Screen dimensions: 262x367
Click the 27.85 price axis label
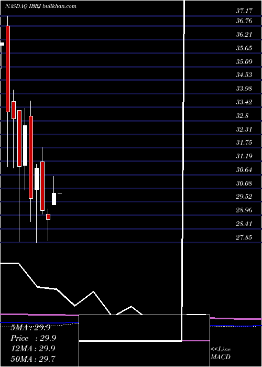pos(244,238)
